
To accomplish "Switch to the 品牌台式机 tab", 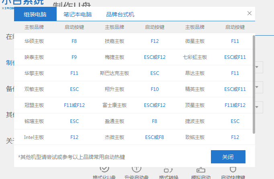I will [120, 14].
